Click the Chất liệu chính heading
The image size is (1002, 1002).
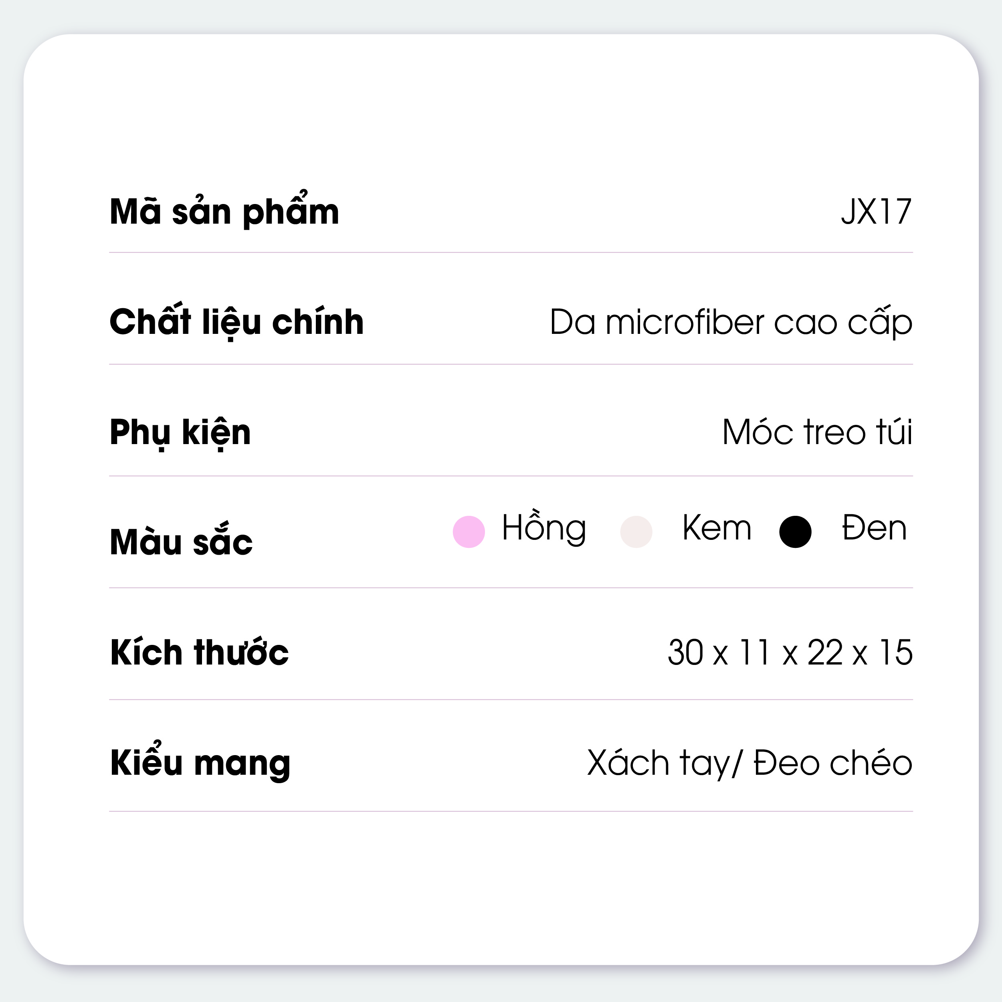[x=236, y=322]
